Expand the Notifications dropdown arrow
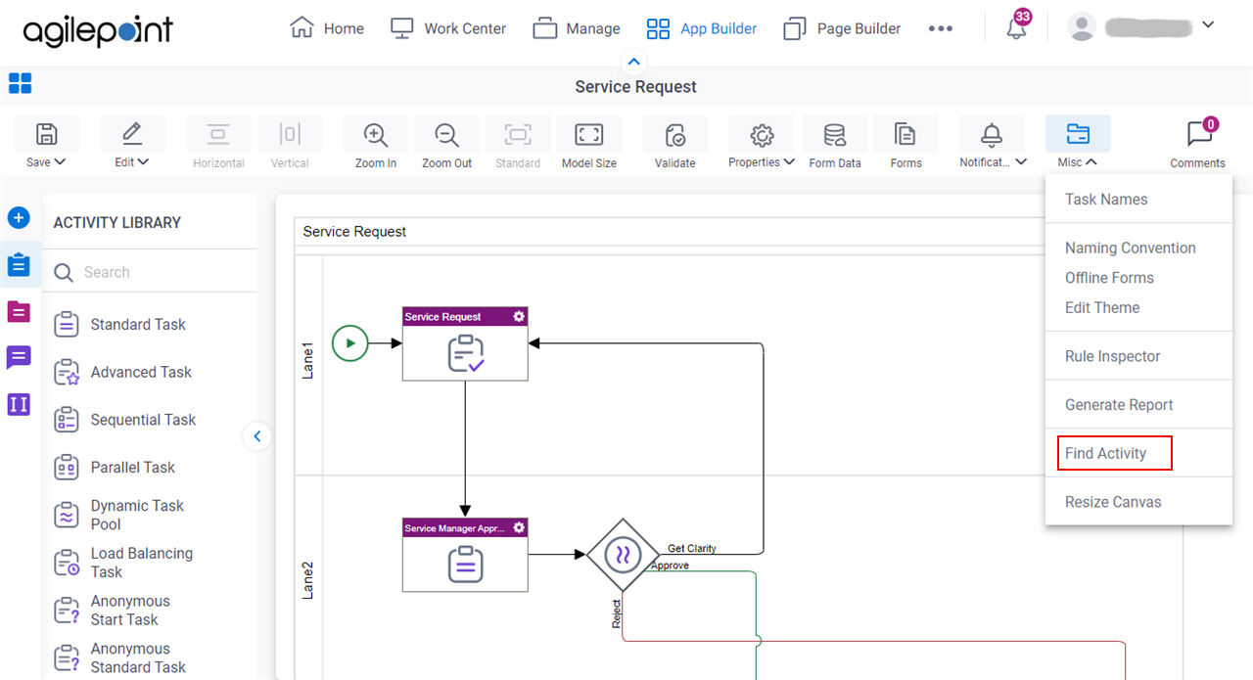 click(x=1021, y=162)
